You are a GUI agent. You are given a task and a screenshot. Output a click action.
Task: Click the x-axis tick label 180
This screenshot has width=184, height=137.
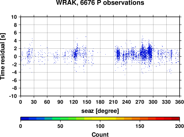[100, 102]
